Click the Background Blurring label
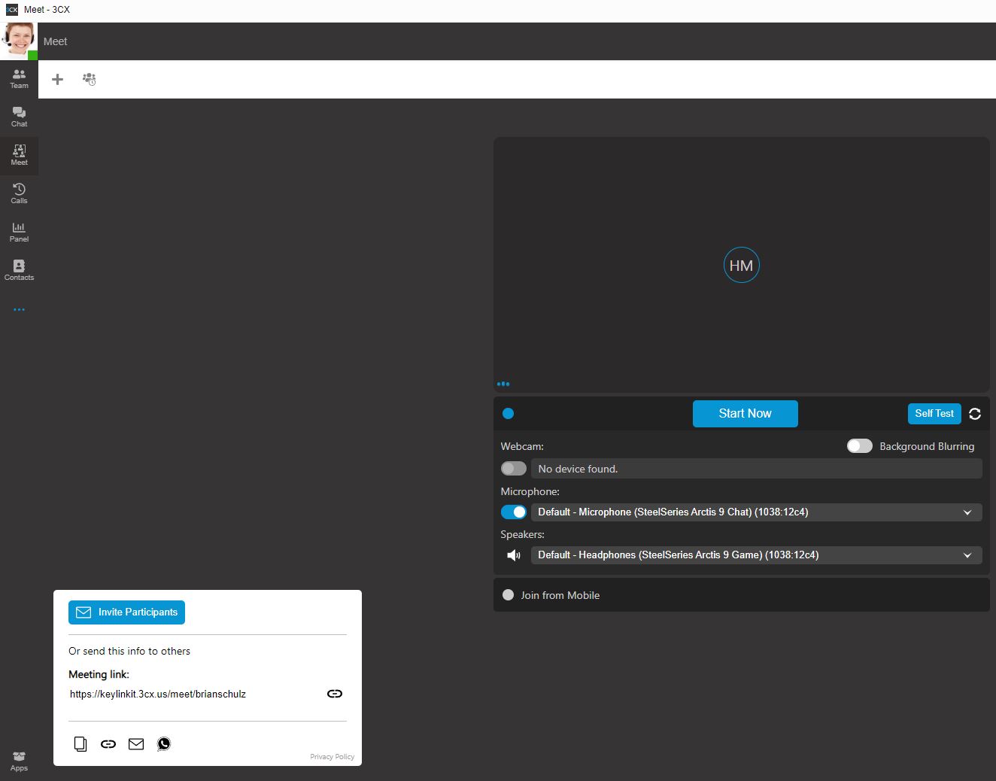996x781 pixels. [927, 446]
